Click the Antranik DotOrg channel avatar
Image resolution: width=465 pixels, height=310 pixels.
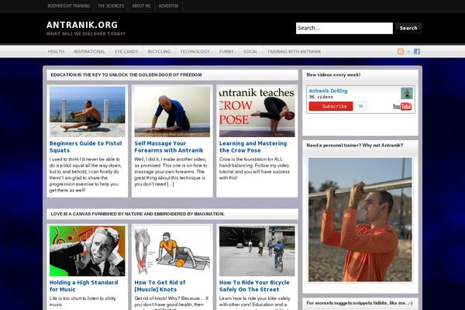pyautogui.click(x=407, y=93)
